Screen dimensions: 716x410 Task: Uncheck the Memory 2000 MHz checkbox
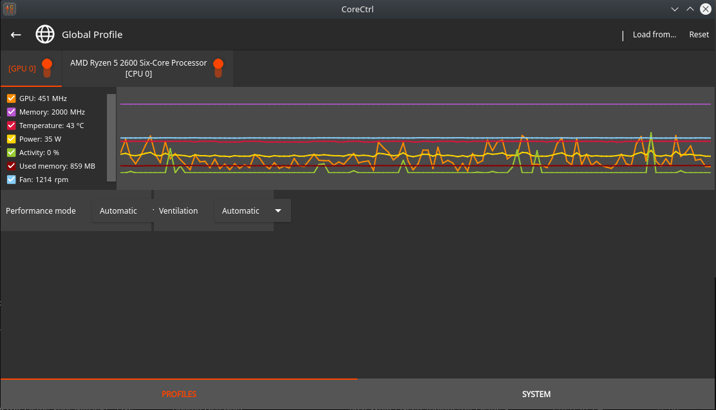point(11,112)
